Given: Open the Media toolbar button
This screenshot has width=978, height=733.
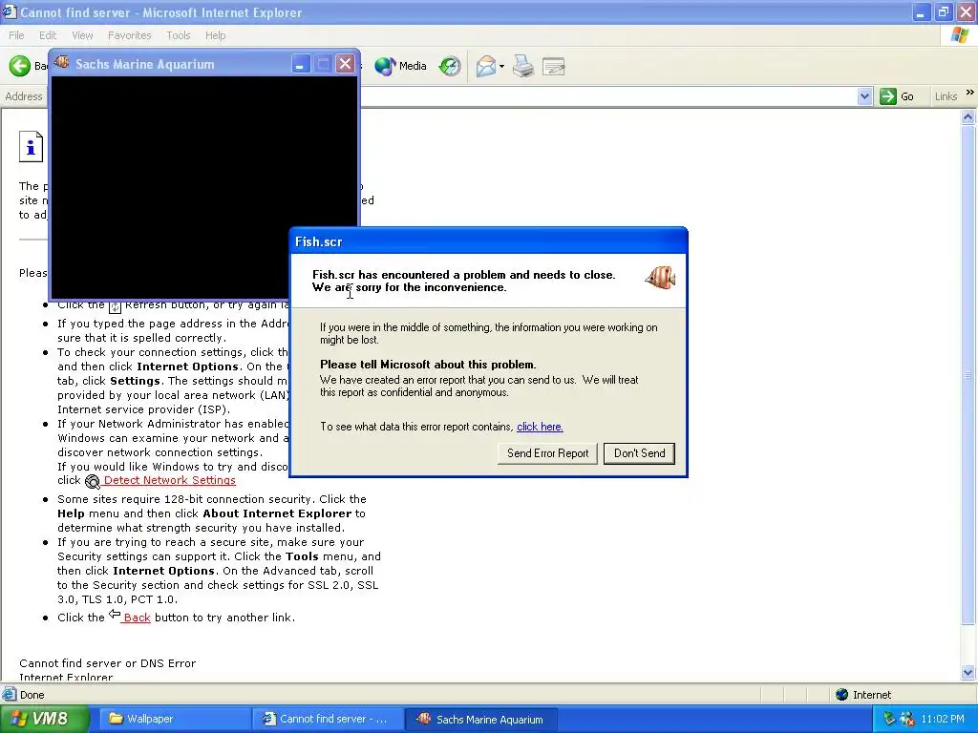Looking at the screenshot, I should [400, 66].
